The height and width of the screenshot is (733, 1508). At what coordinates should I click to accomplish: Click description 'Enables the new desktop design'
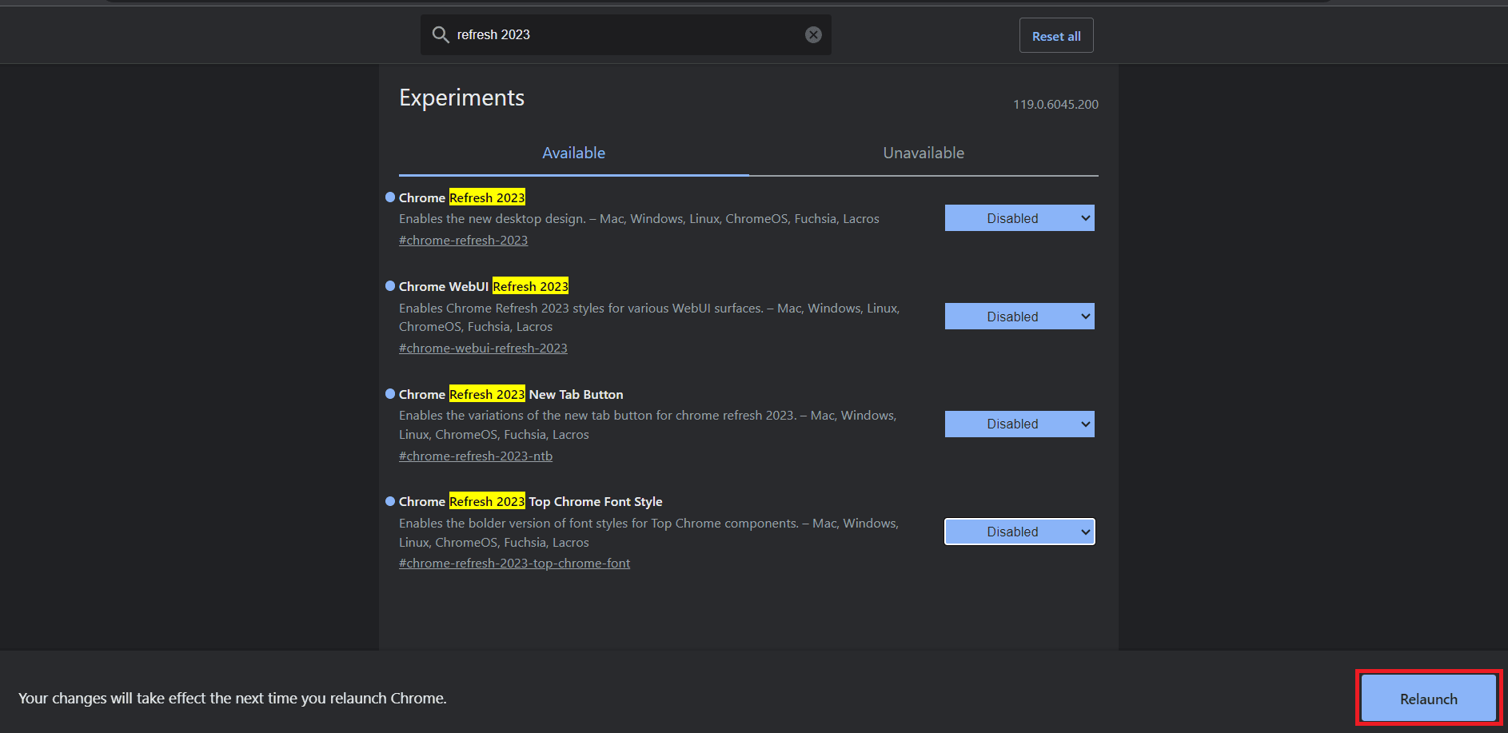coord(639,218)
